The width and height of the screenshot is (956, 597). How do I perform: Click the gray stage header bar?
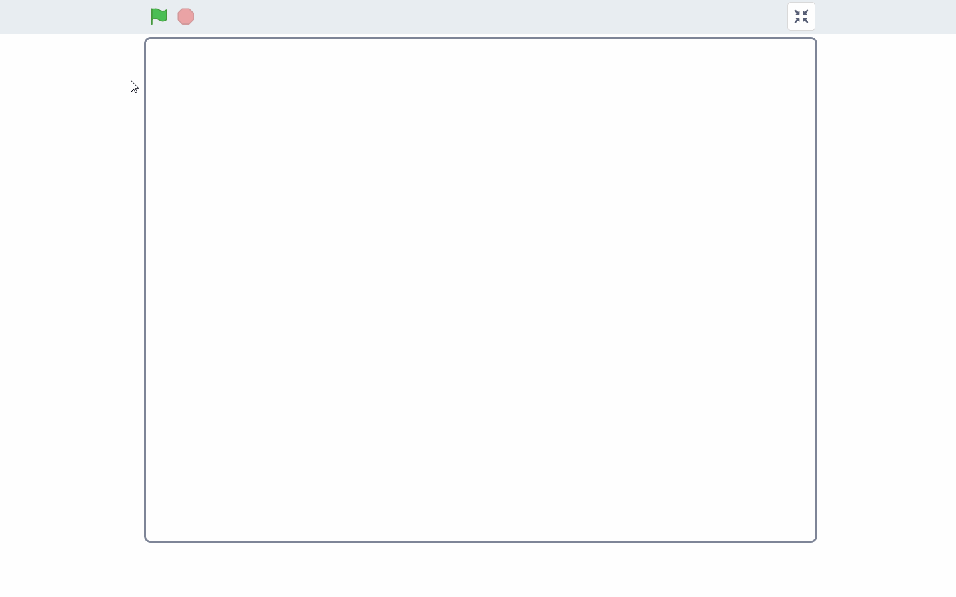478,17
